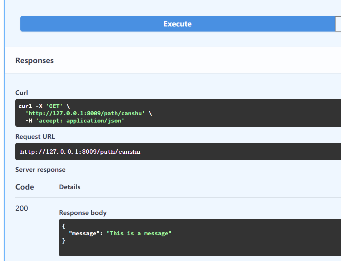
Task: Click the Curl label
Action: pyautogui.click(x=21, y=93)
